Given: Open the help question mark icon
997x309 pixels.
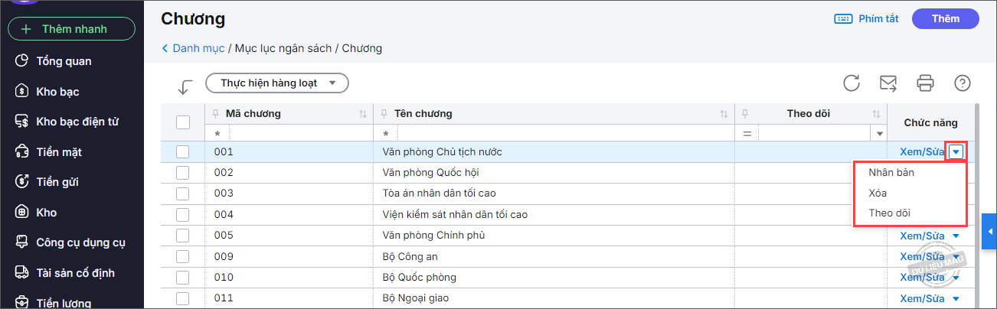Looking at the screenshot, I should coord(963,83).
